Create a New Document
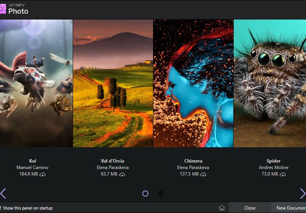Screen dimensions: 306x213 pyautogui.click(x=289, y=208)
